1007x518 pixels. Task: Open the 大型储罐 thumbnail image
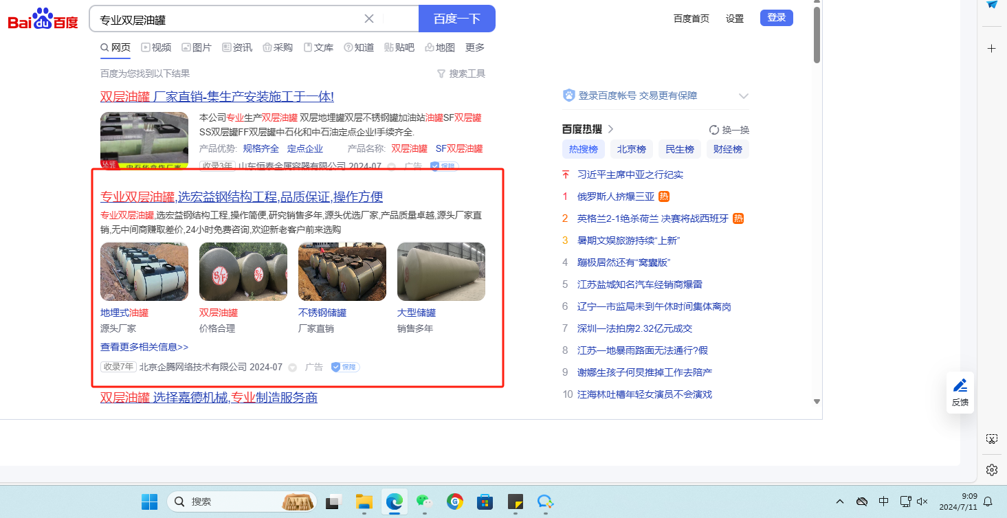[x=441, y=271]
